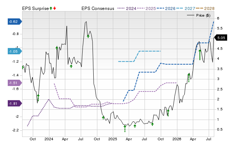Viewport: 236px width, 141px height.
Task: Select the surprise arrow near August 2025
Action: 152,124
